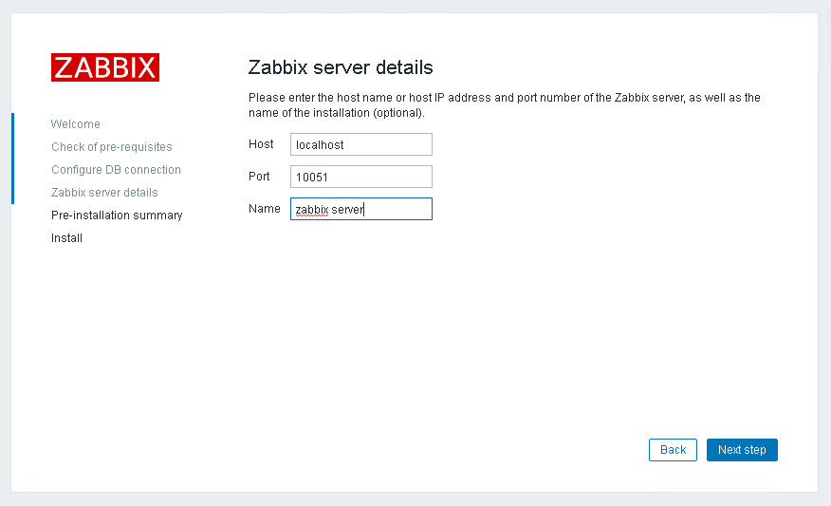Click the instruction paragraph about host name

coord(504,104)
